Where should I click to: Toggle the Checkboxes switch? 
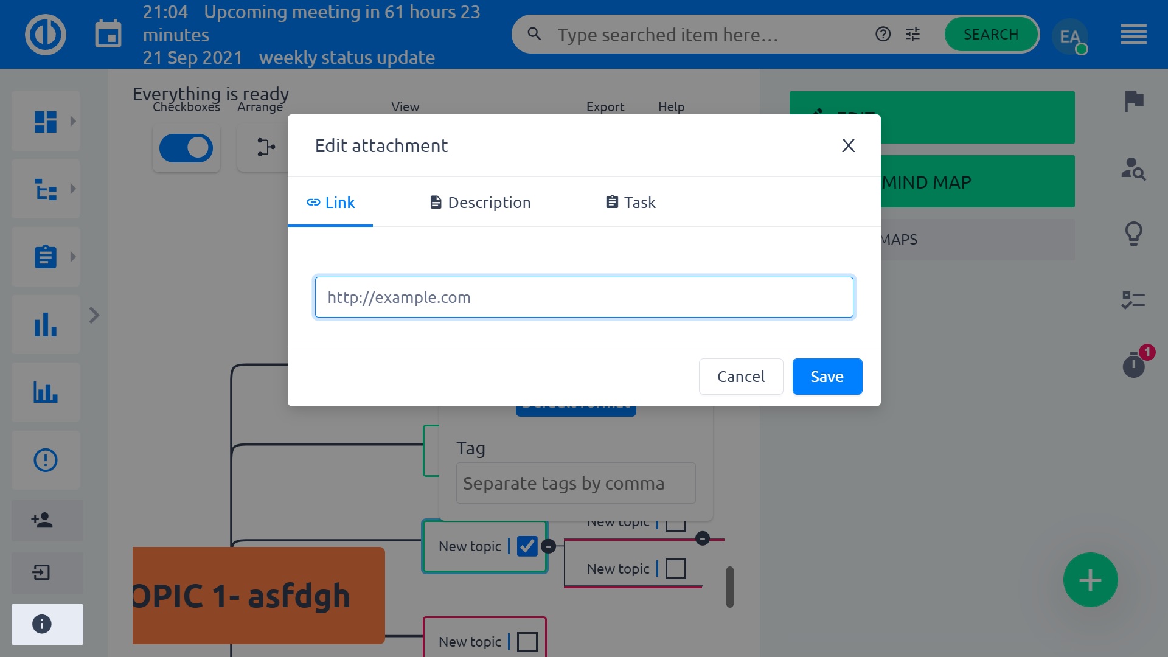(x=186, y=148)
